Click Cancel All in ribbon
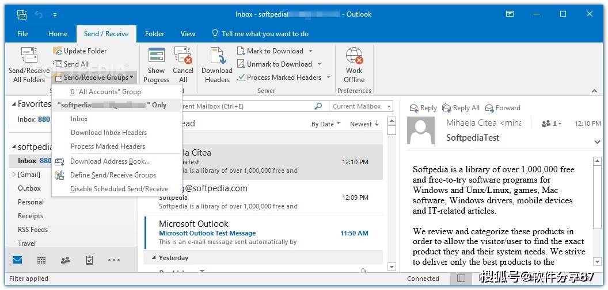Viewport: 608px width, 290px height. coord(183,65)
